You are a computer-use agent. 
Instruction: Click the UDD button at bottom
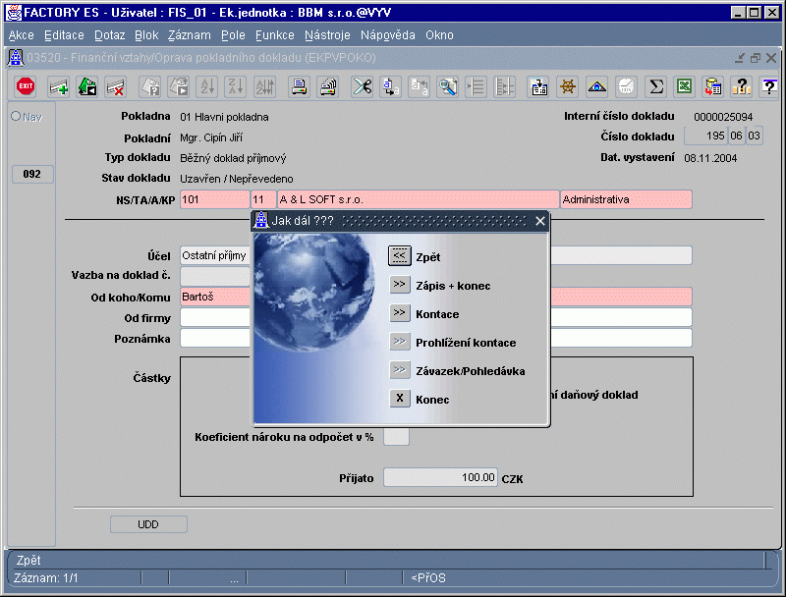tap(147, 524)
